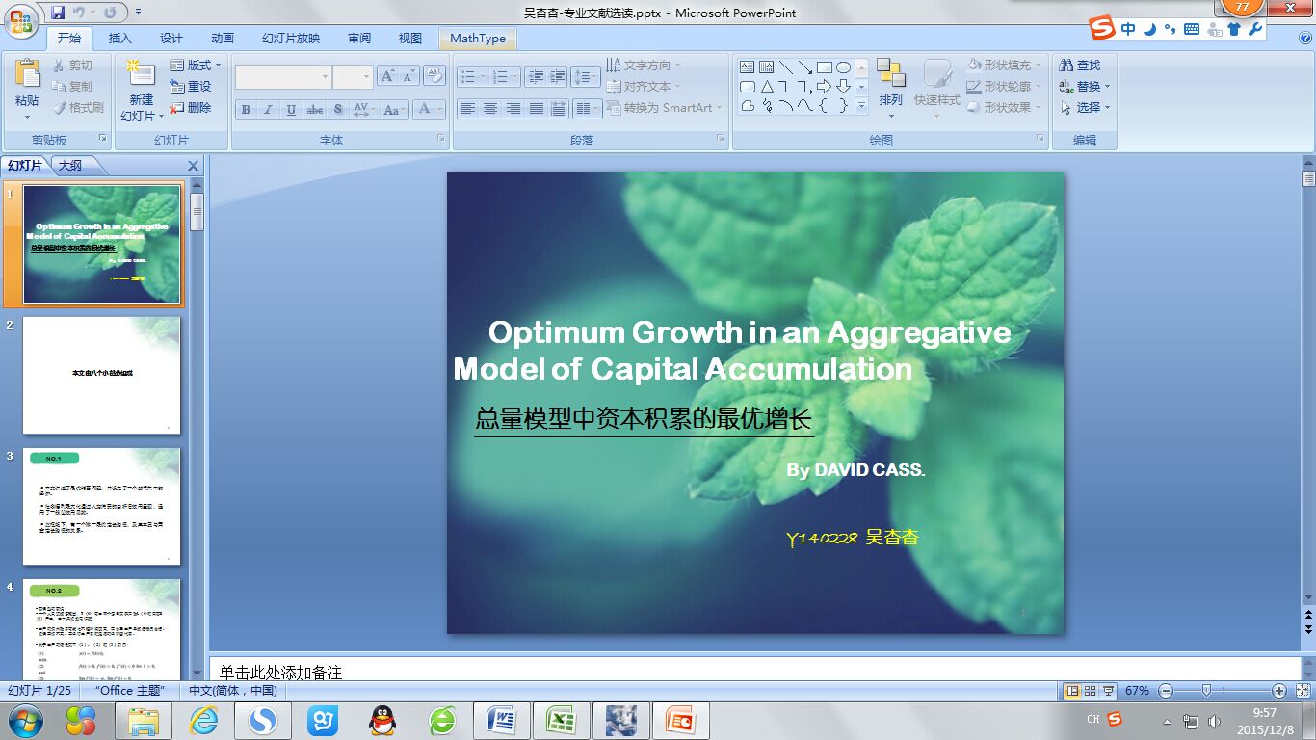
Task: Click the 排列 (Arrange) icon
Action: [x=890, y=75]
